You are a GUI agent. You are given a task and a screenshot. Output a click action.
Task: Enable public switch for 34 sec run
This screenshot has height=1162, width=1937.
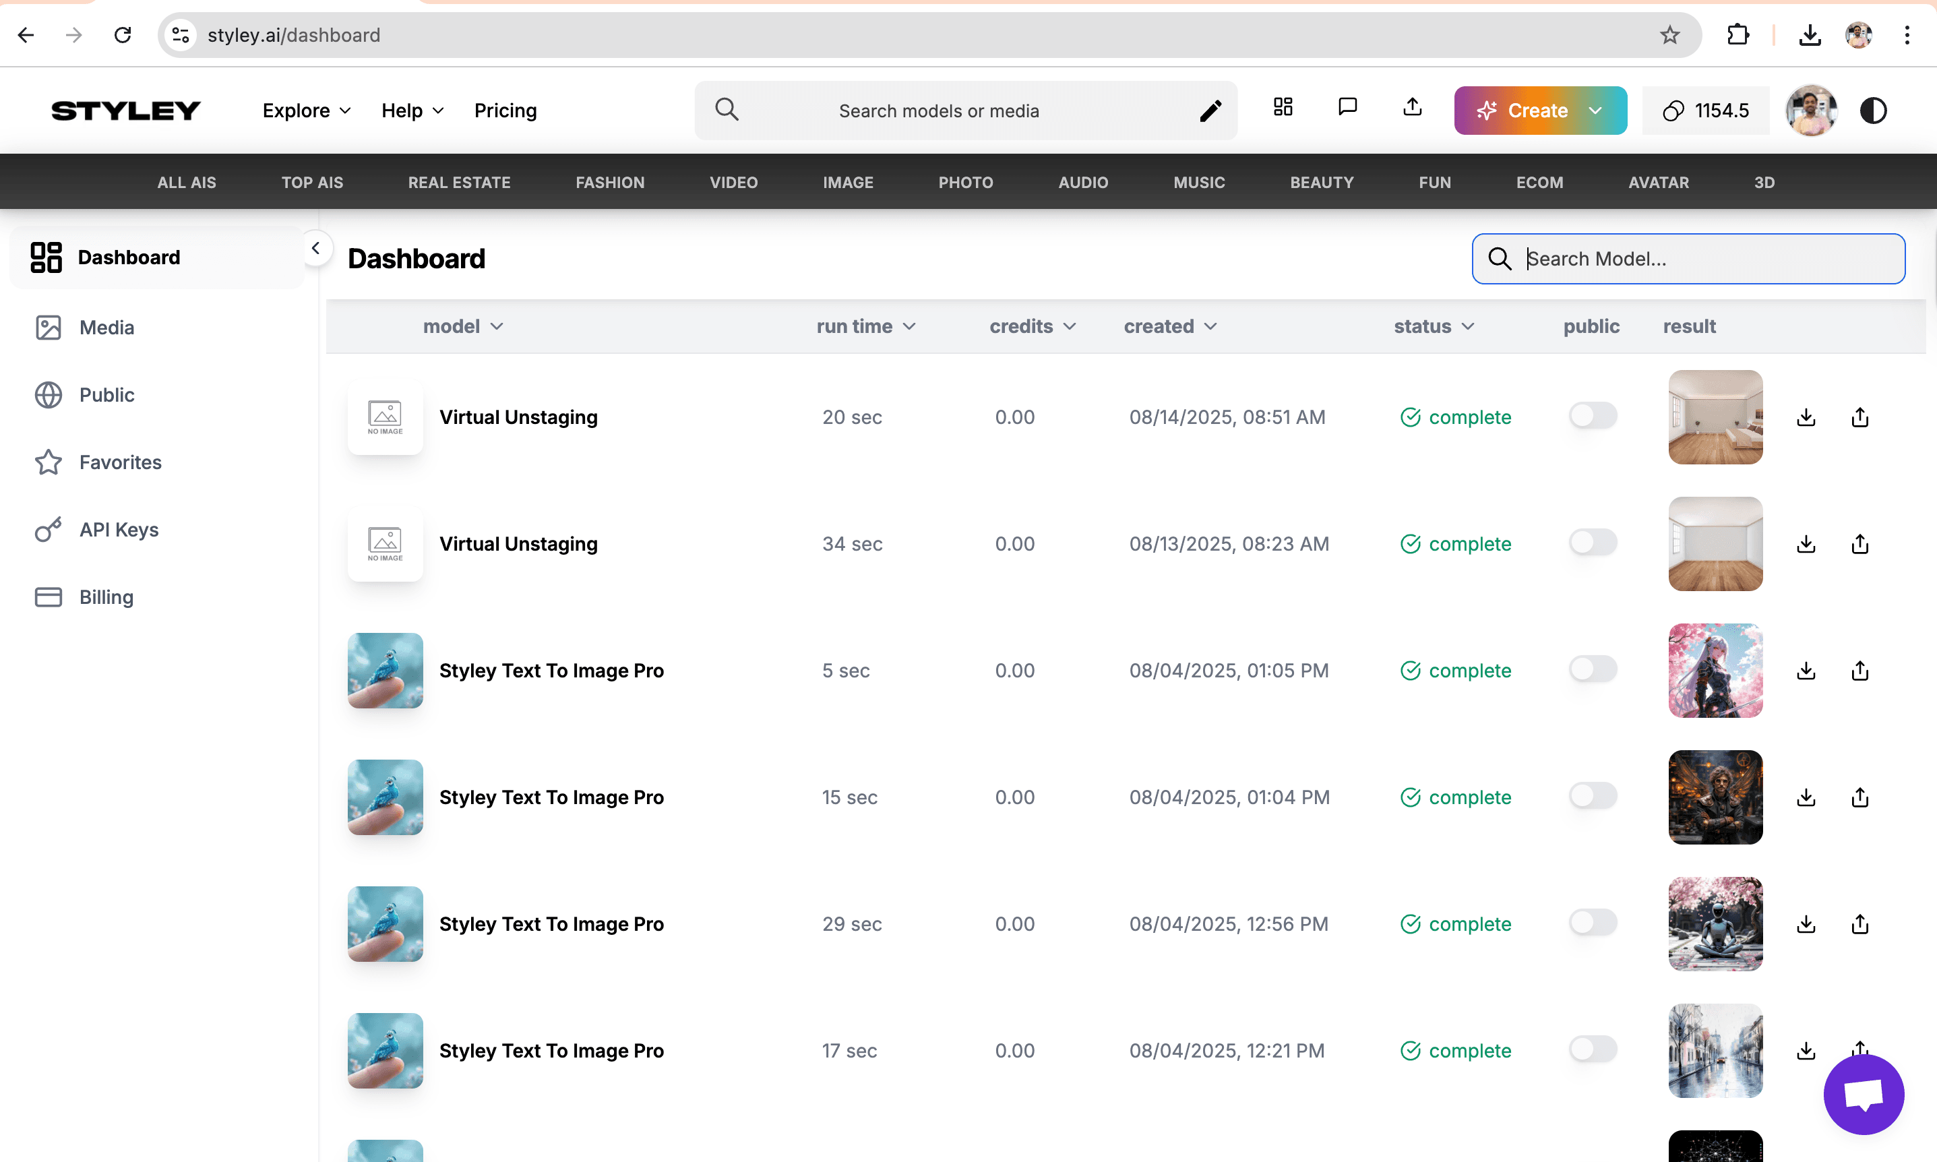[1592, 543]
